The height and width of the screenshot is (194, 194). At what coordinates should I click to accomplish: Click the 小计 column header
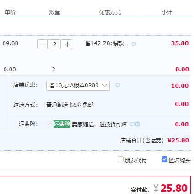[167, 12]
